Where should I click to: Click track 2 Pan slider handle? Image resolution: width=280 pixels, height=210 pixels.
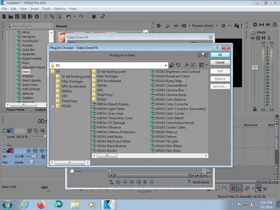click(x=32, y=162)
